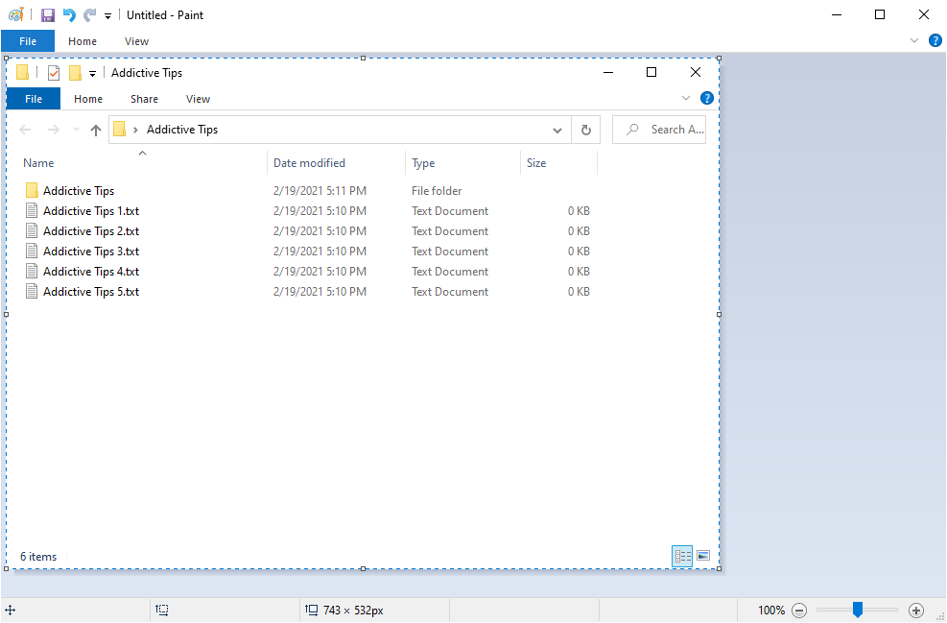Select the Addictive Tips folder row

(x=308, y=190)
